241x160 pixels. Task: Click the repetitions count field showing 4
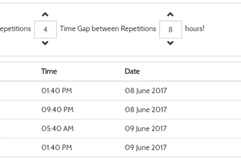tap(45, 29)
